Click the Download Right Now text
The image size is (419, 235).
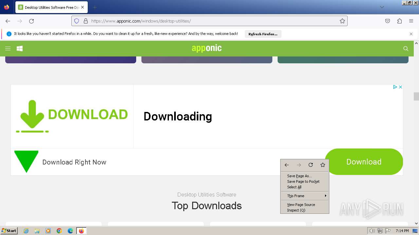(x=74, y=162)
